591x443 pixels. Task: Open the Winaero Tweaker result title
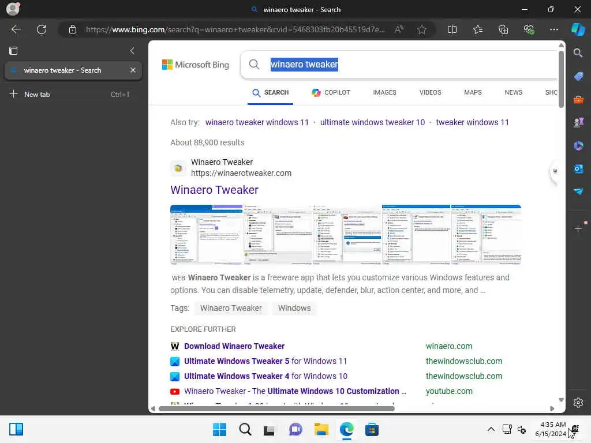point(214,190)
